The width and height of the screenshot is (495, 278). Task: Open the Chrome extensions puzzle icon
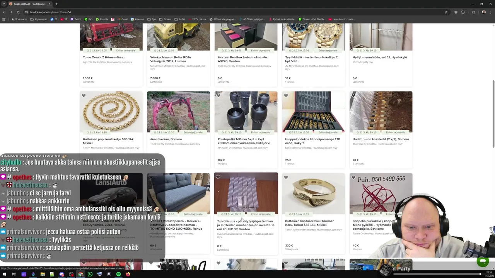coord(463,12)
